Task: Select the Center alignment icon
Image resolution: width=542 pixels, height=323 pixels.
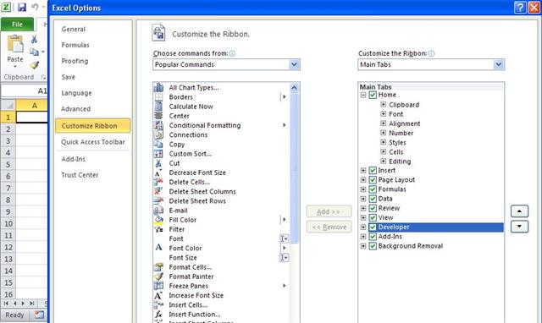Action: click(x=158, y=116)
